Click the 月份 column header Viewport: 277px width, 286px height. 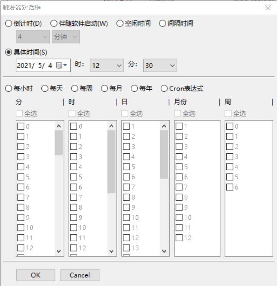[x=180, y=102]
